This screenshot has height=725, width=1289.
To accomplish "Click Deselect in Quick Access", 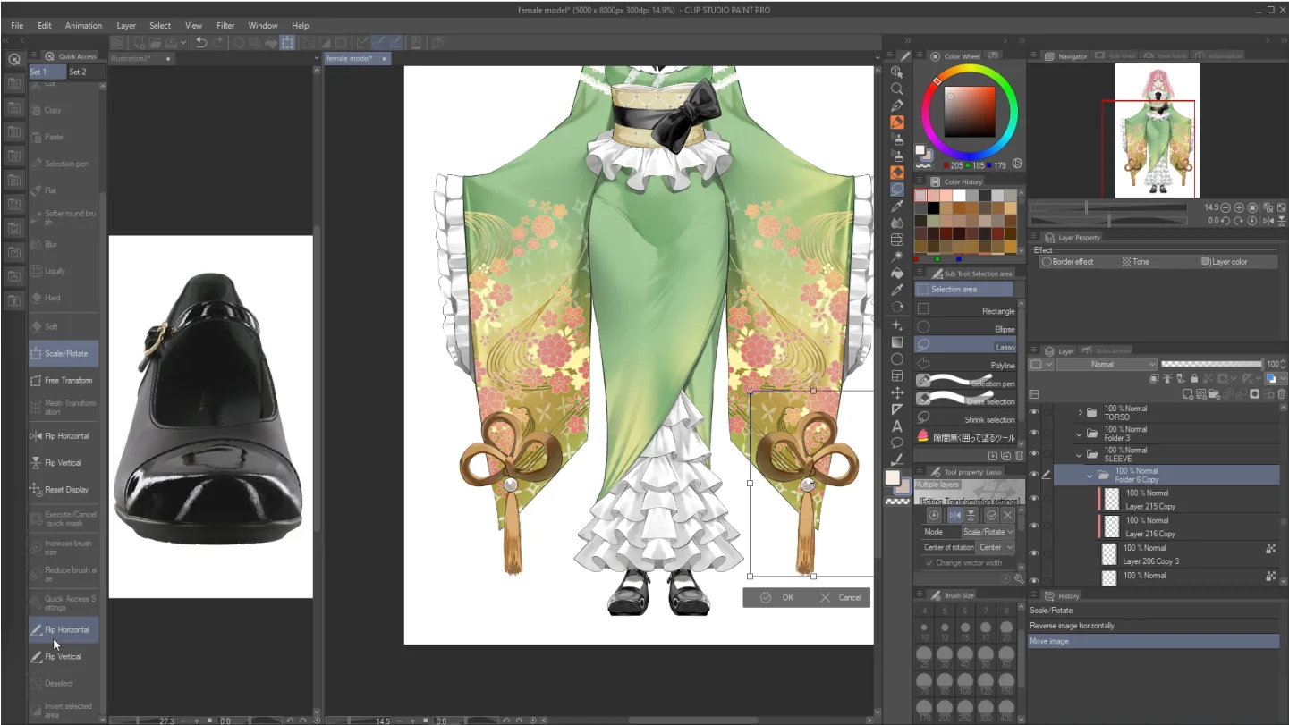I will point(64,684).
